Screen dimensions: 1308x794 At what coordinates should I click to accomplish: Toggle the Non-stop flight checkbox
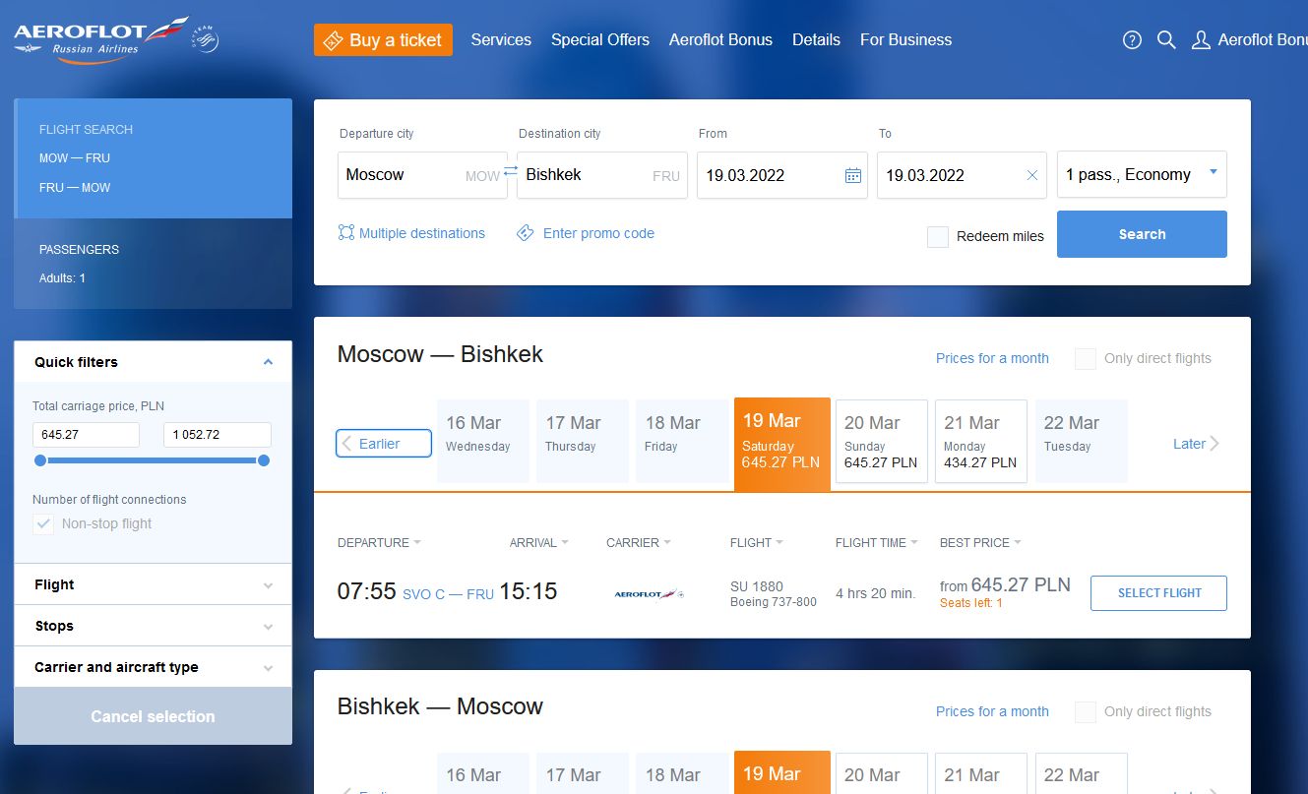(43, 523)
